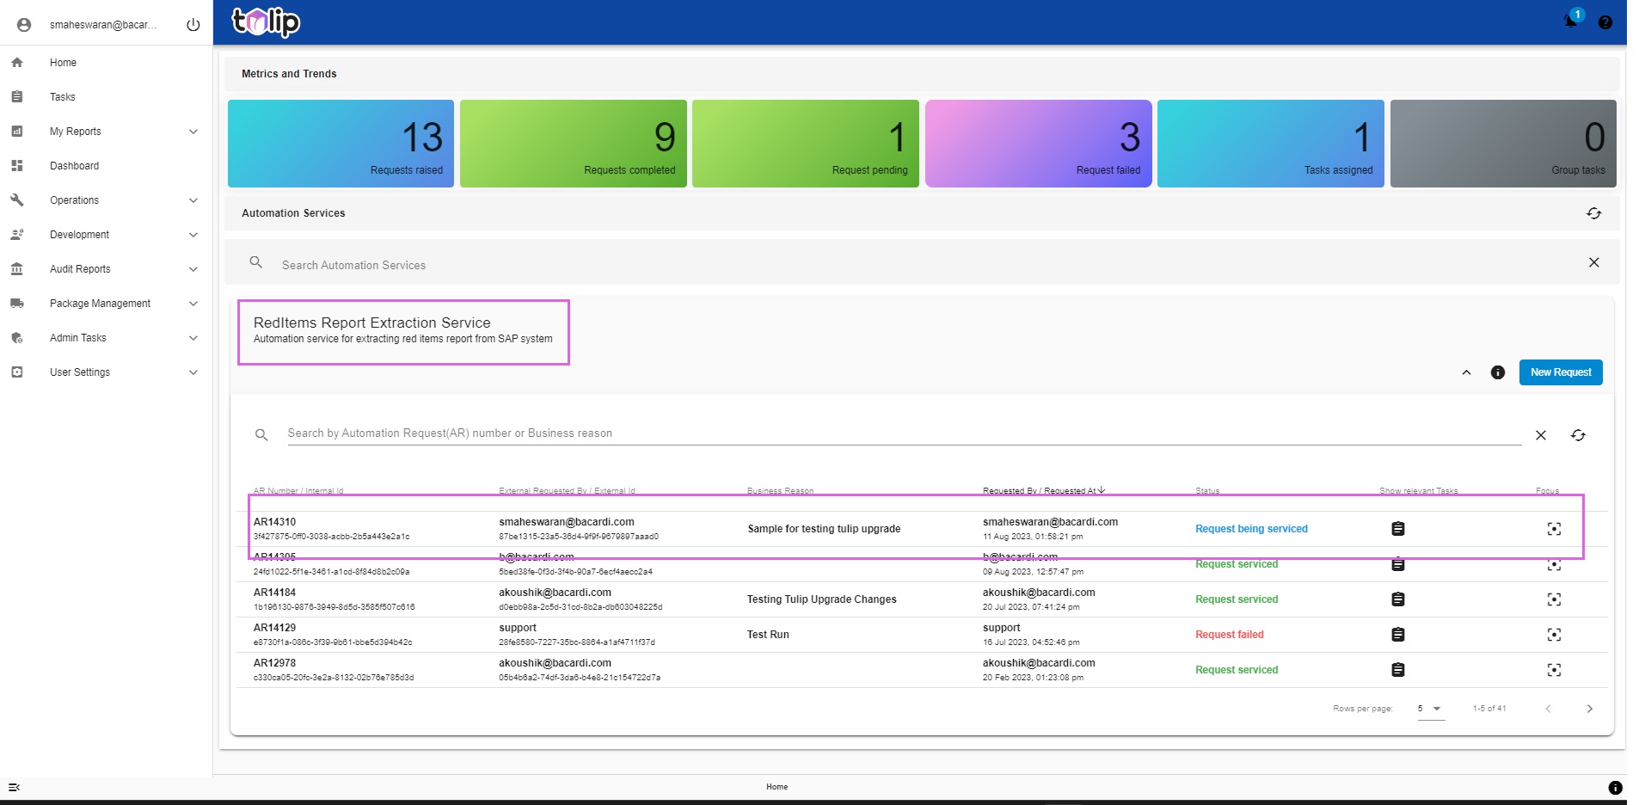
Task: Open the Request pending card
Action: (806, 144)
